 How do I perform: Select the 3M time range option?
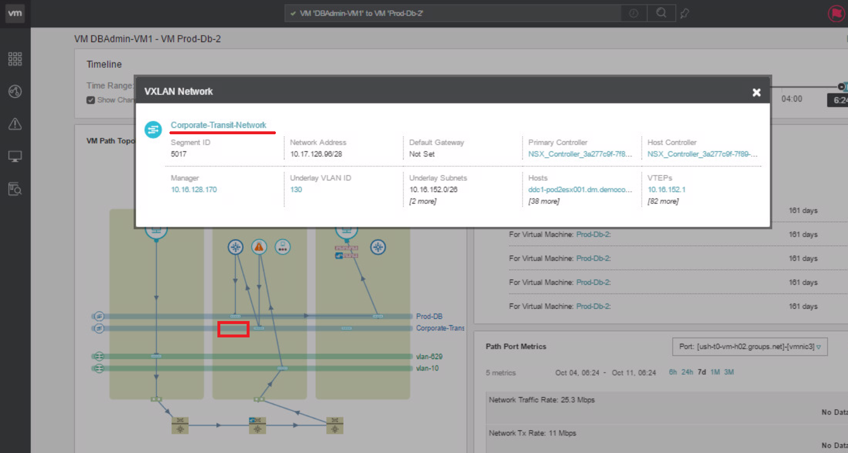point(729,372)
